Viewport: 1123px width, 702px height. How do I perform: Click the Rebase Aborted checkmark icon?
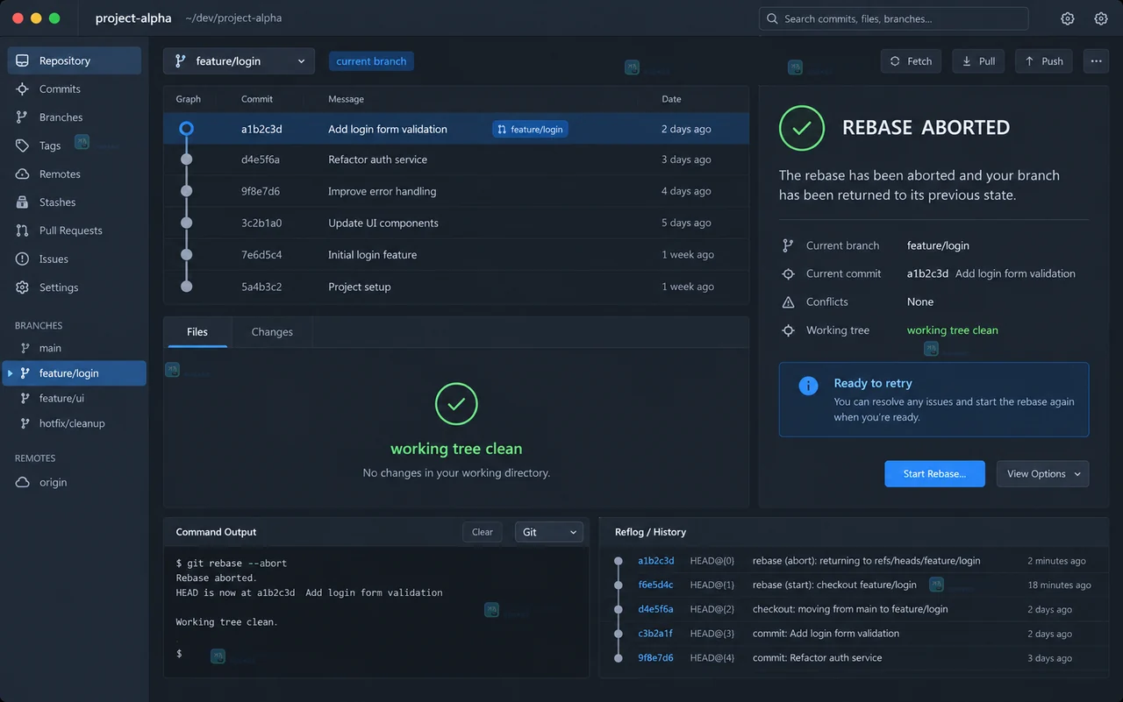point(802,128)
